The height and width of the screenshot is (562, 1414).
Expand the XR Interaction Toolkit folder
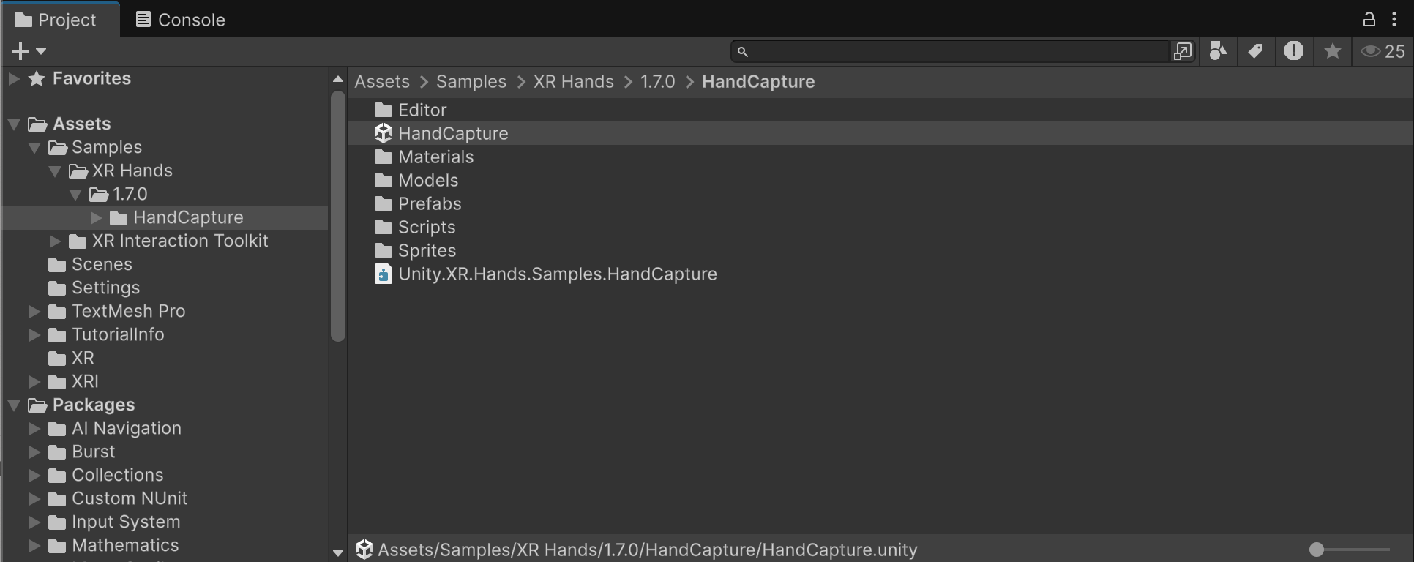54,241
